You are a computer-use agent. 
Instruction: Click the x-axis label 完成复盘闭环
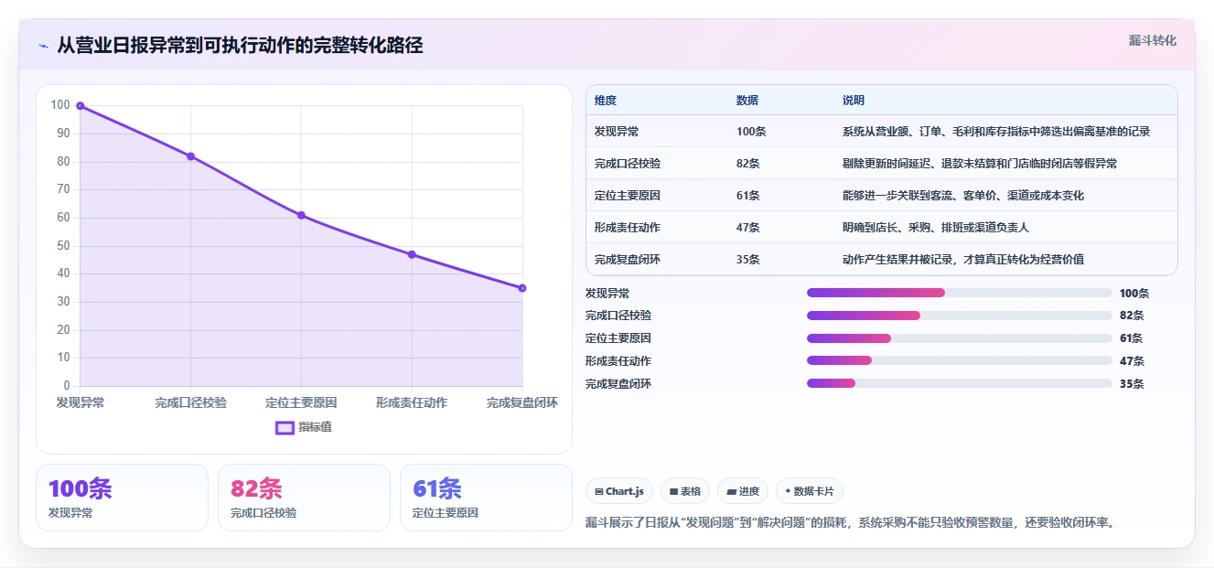[522, 402]
